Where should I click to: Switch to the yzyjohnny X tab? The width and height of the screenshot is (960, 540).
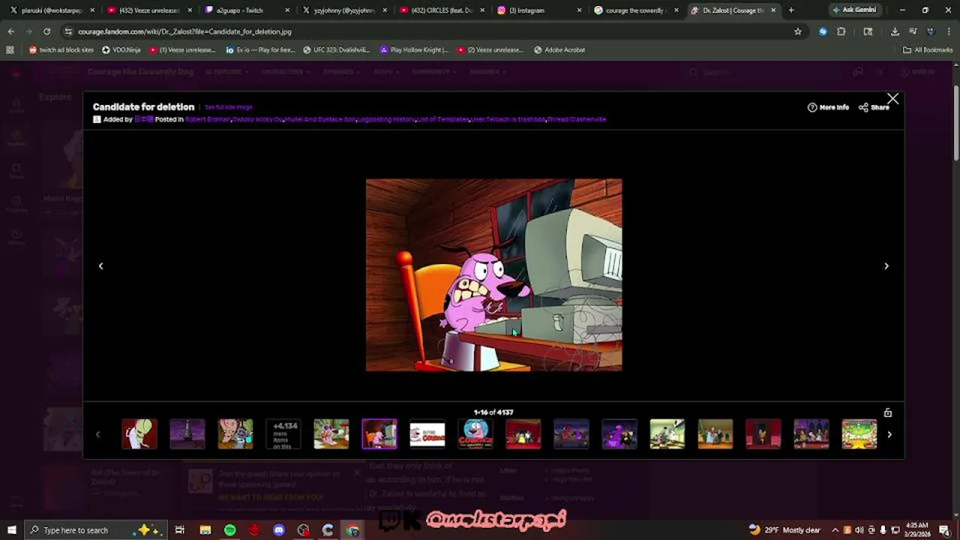[x=345, y=10]
